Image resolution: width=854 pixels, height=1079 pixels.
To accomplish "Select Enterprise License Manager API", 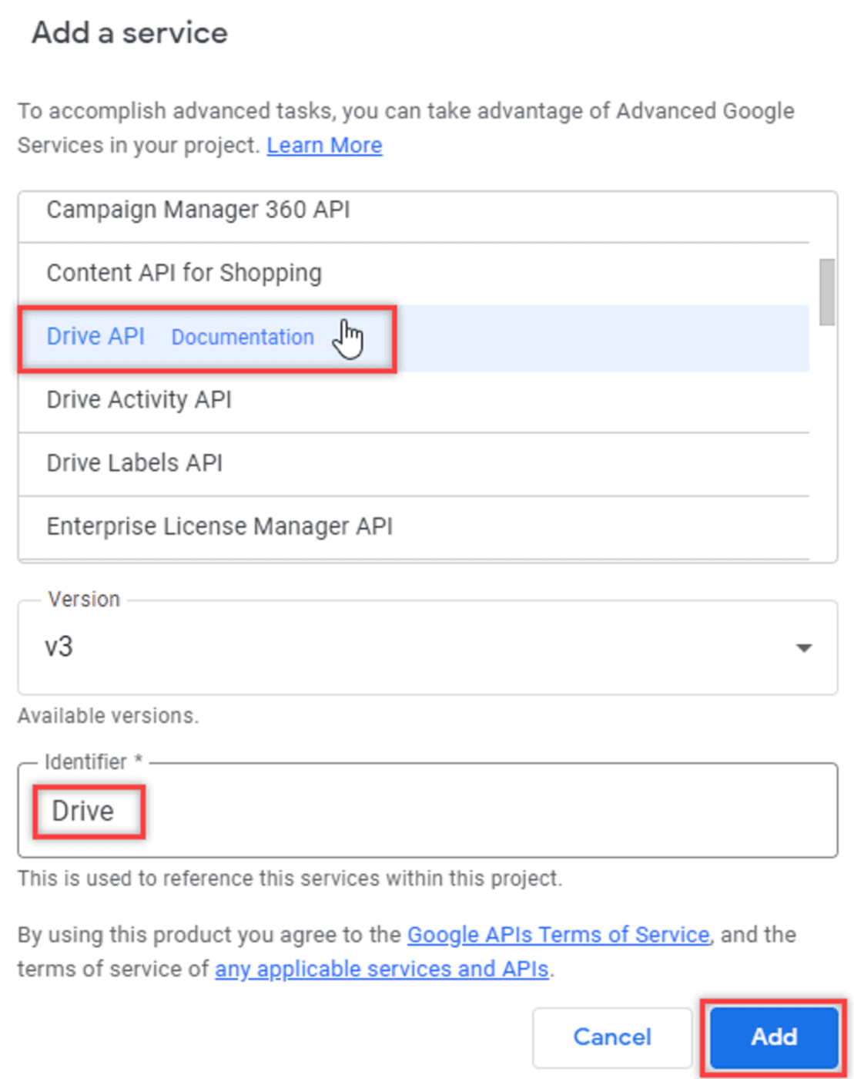I will point(219,526).
